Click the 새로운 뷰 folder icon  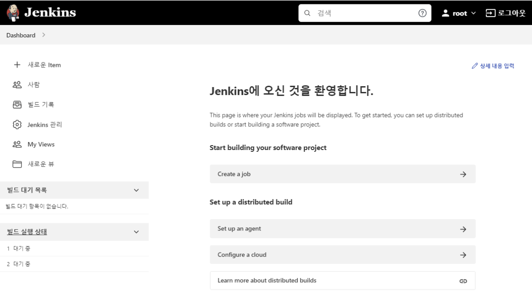pos(17,164)
